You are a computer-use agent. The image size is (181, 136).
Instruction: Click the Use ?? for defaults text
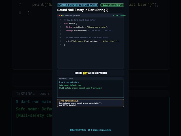click(x=67, y=105)
